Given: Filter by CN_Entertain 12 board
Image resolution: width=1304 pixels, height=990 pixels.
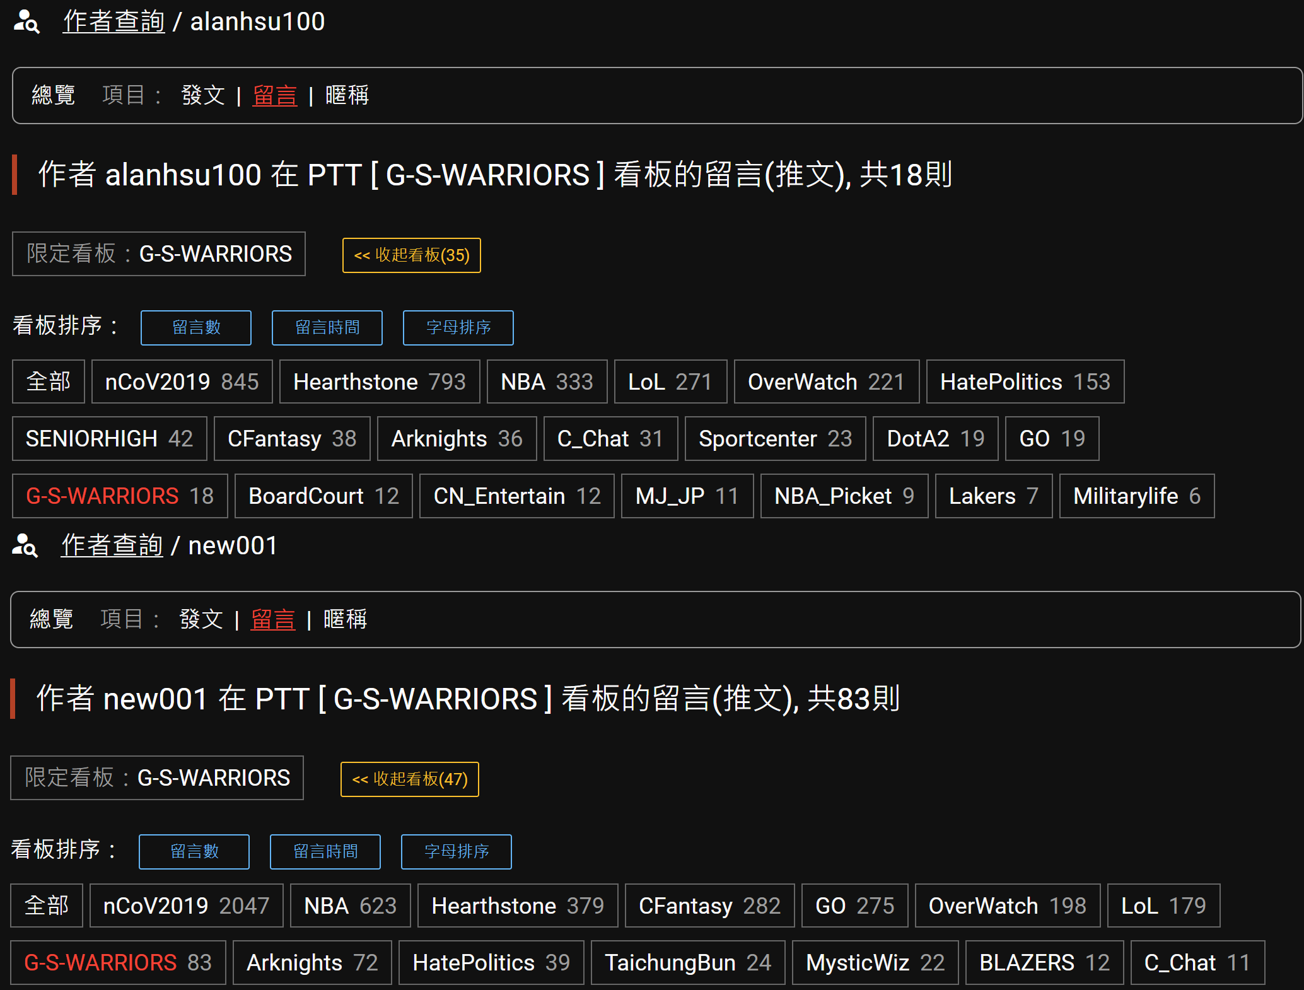Looking at the screenshot, I should click(517, 496).
